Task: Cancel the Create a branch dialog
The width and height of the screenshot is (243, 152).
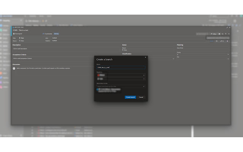Action: [x=141, y=97]
